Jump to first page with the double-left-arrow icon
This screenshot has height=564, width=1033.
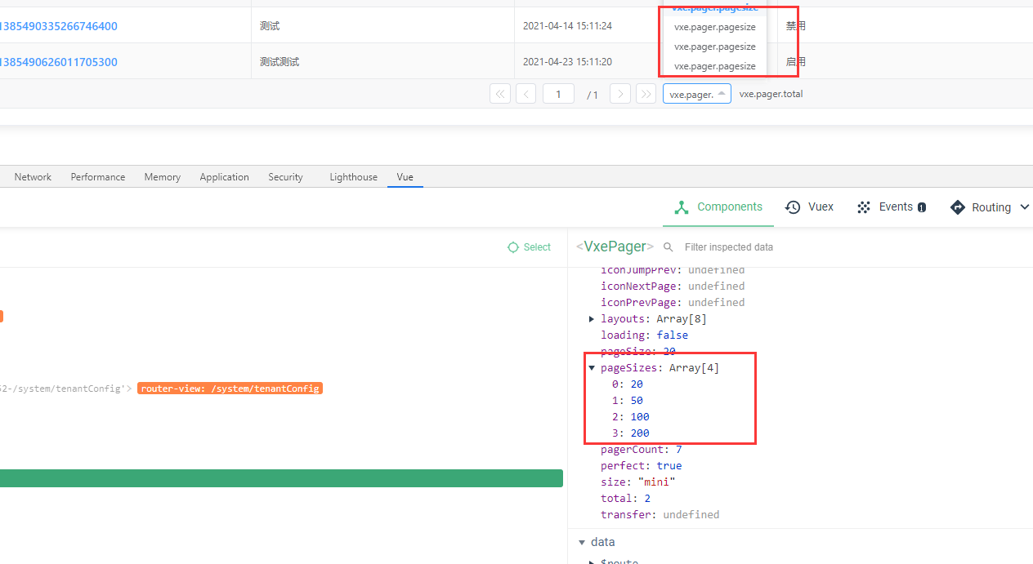[x=499, y=93]
